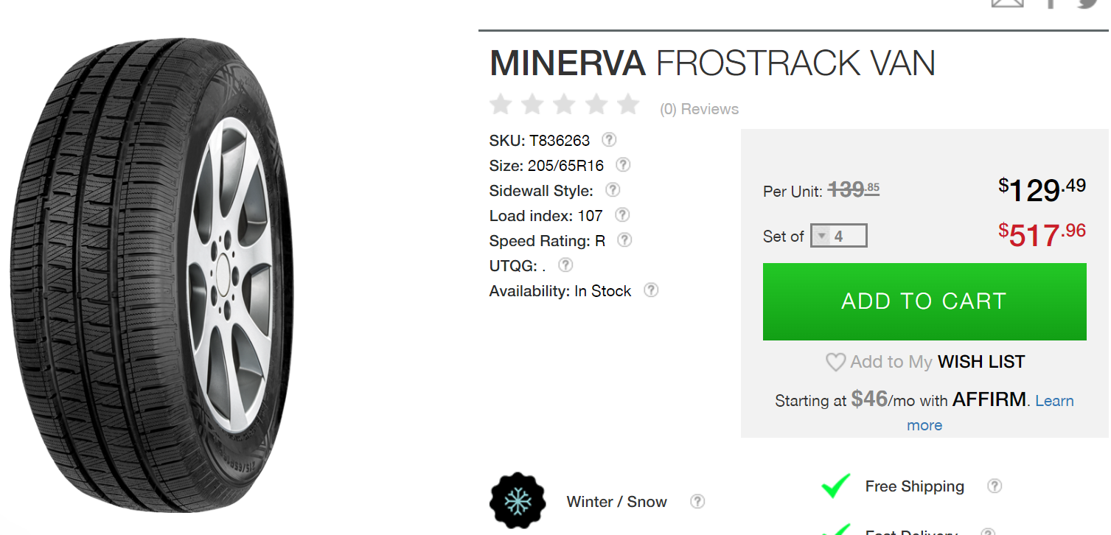Click the help icon next to SKU
The height and width of the screenshot is (535, 1111).
pyautogui.click(x=609, y=140)
